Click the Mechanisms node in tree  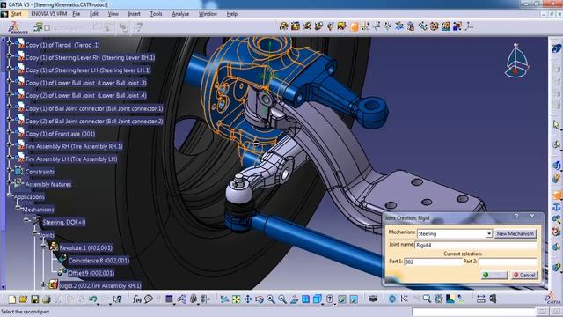(x=38, y=210)
